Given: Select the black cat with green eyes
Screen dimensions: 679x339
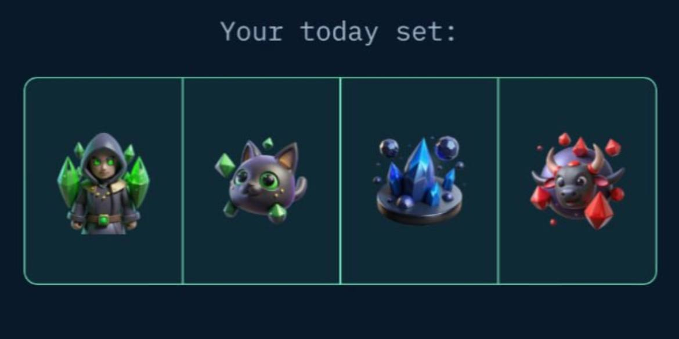Looking at the screenshot, I should pyautogui.click(x=261, y=180).
